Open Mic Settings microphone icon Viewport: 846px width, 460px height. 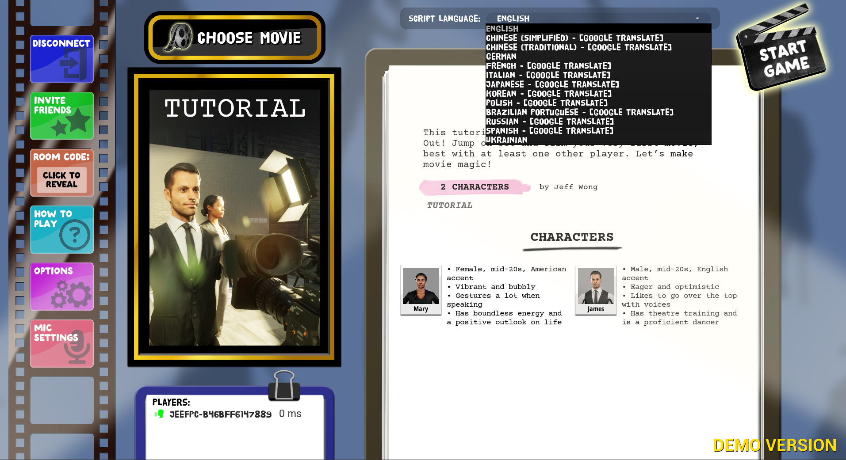(x=77, y=348)
